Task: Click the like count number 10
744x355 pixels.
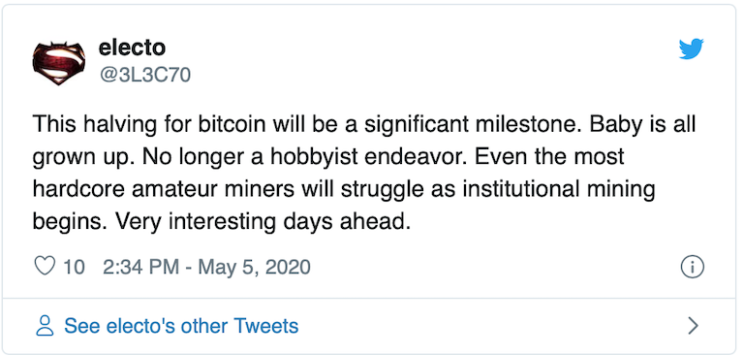Action: coord(74,267)
